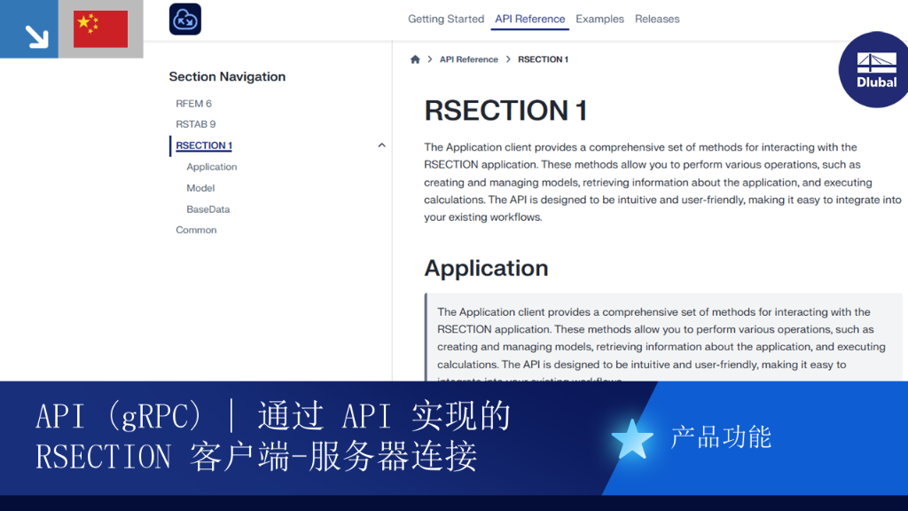
Task: Click the blue diagonal arrow tile
Action: [x=29, y=29]
